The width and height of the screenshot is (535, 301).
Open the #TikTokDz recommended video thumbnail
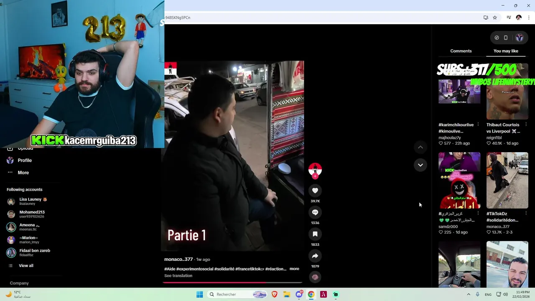point(507,180)
